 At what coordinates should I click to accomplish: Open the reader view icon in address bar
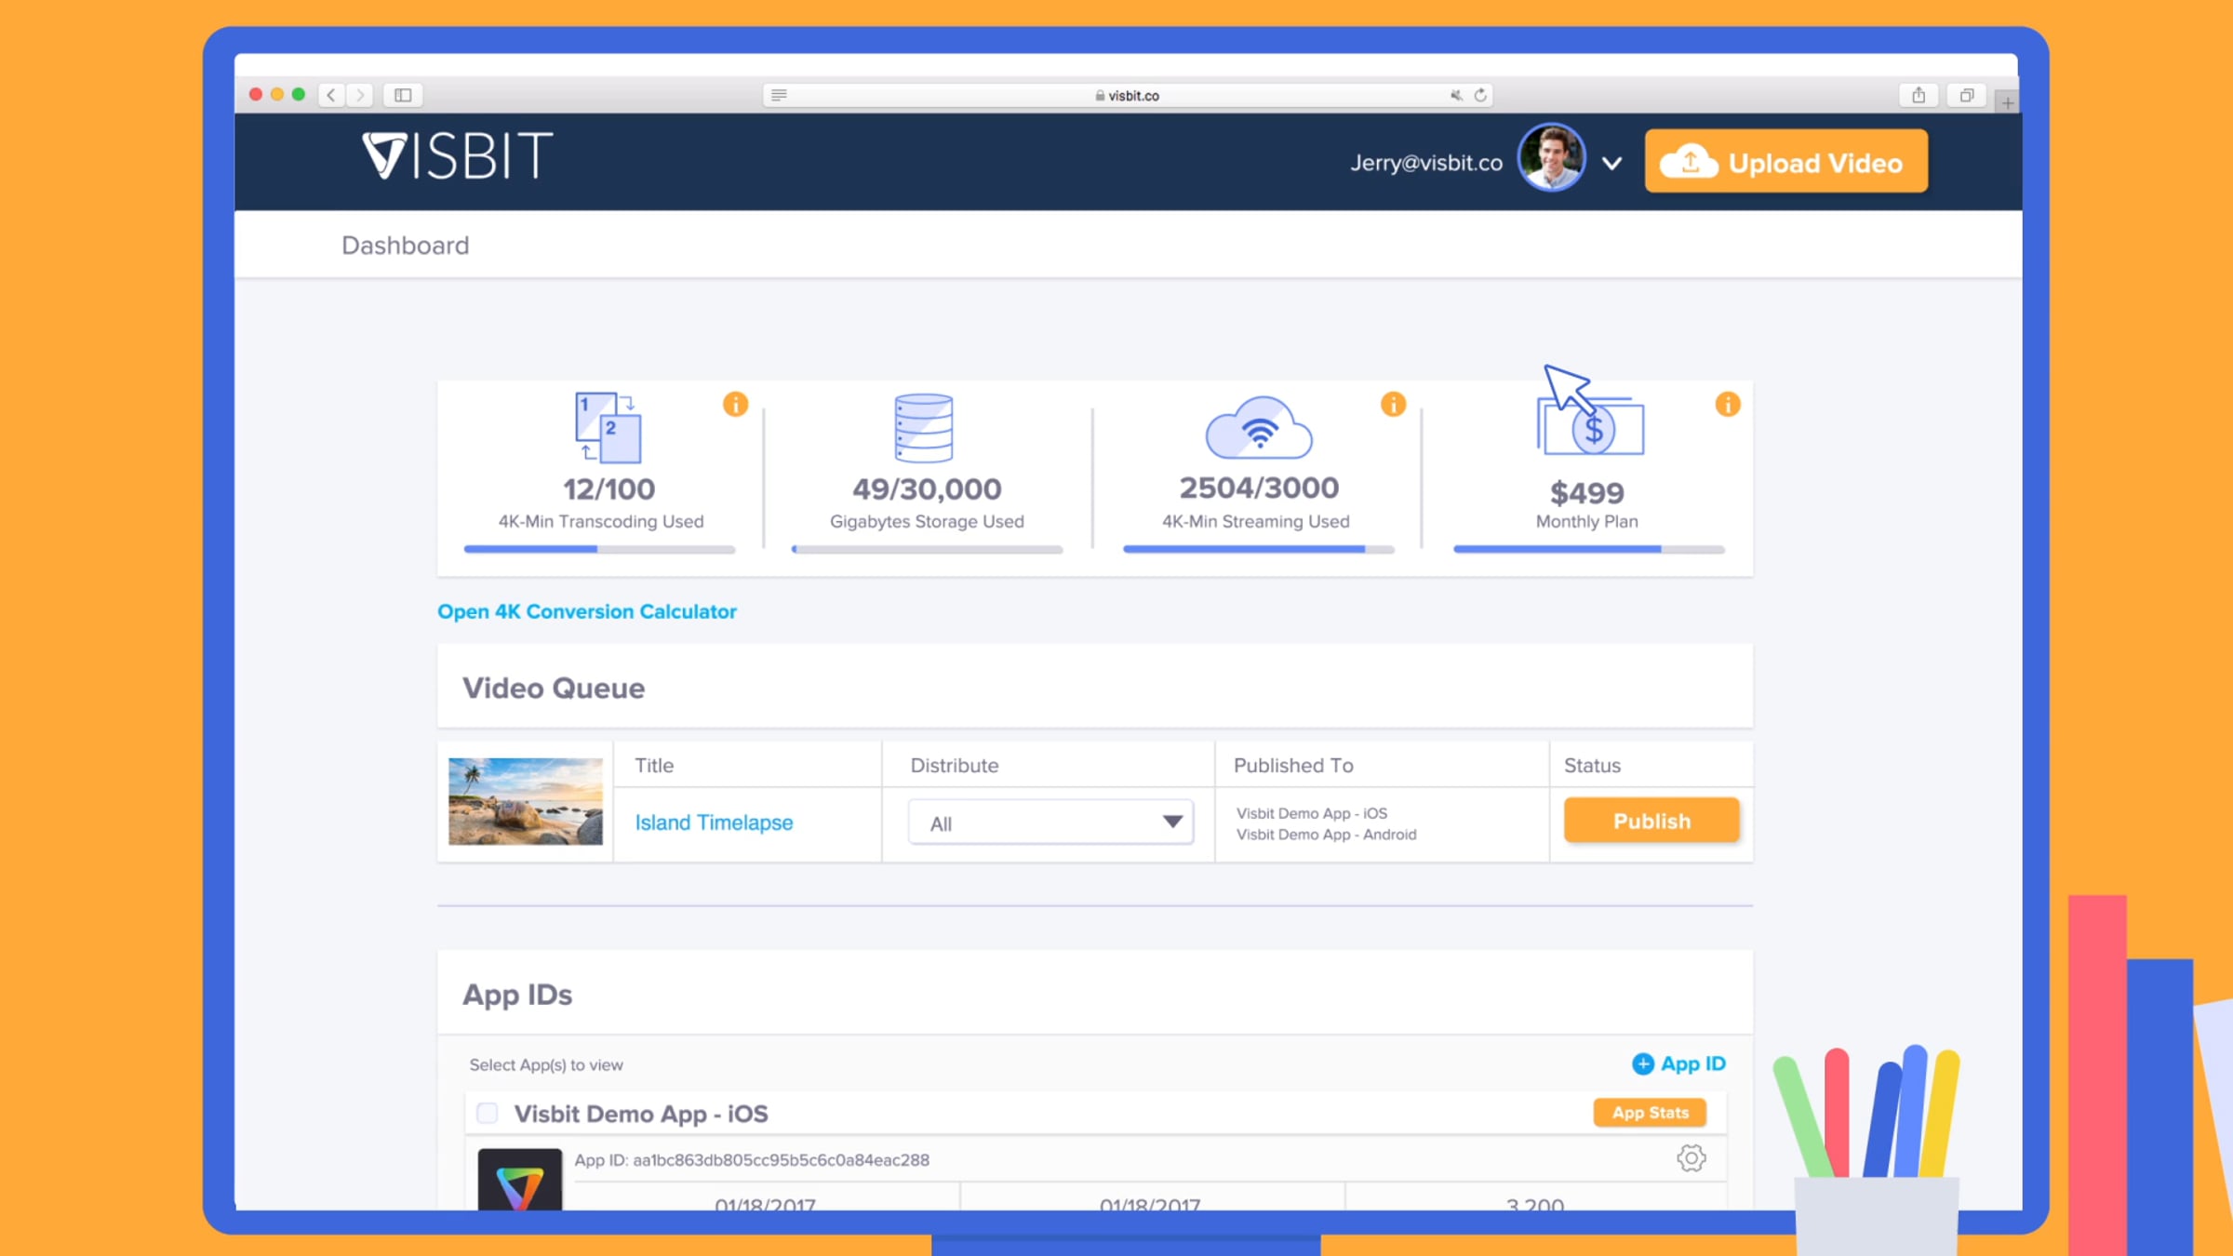[780, 95]
